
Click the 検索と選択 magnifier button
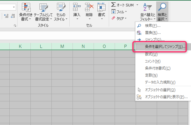[x=162, y=6]
